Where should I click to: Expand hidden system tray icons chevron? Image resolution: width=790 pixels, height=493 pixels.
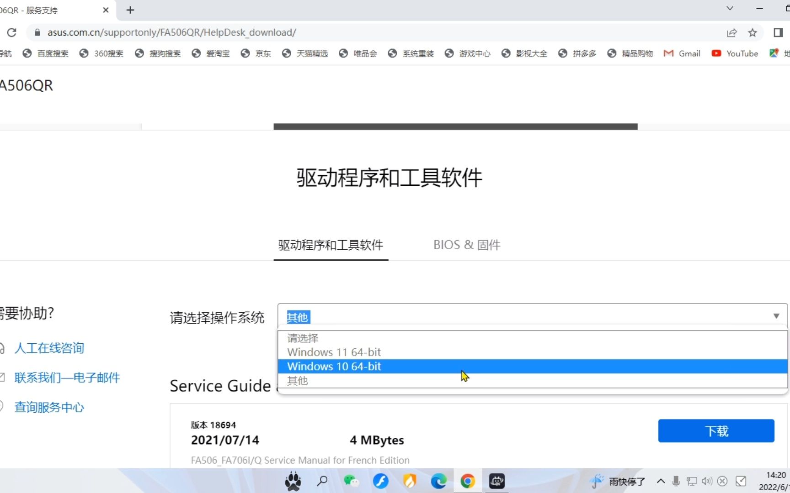[x=661, y=481]
